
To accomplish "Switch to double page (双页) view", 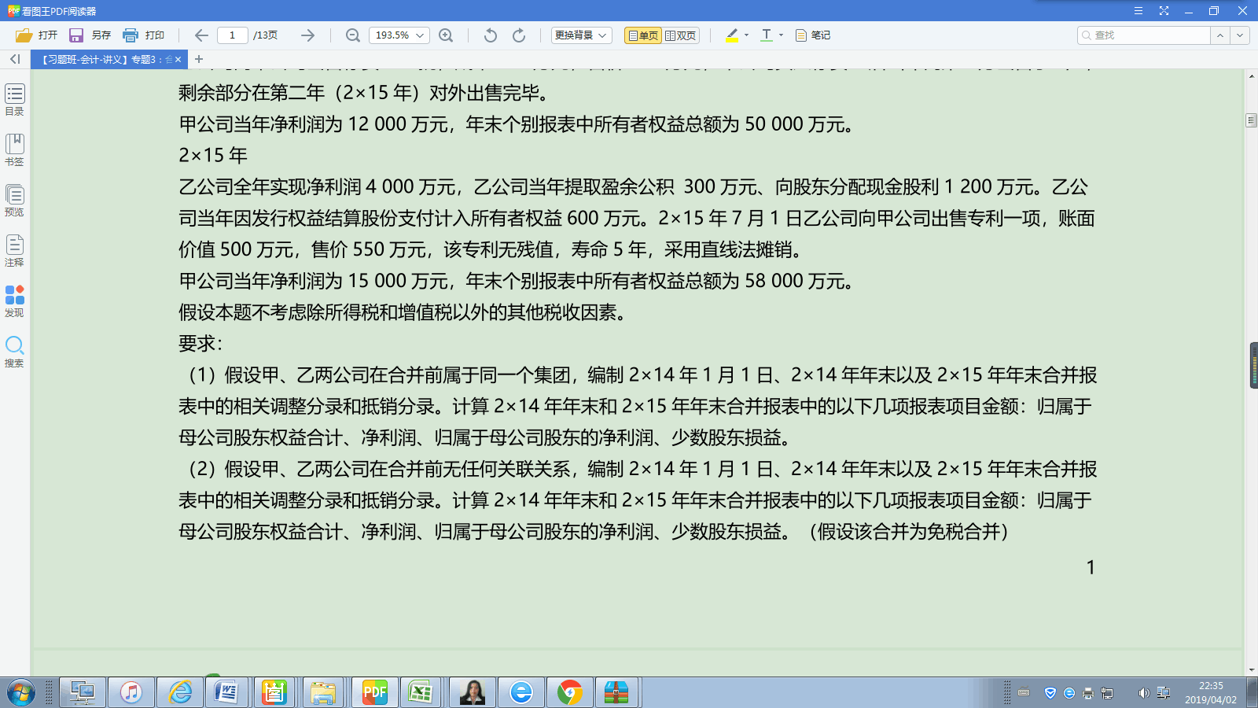I will (680, 35).
